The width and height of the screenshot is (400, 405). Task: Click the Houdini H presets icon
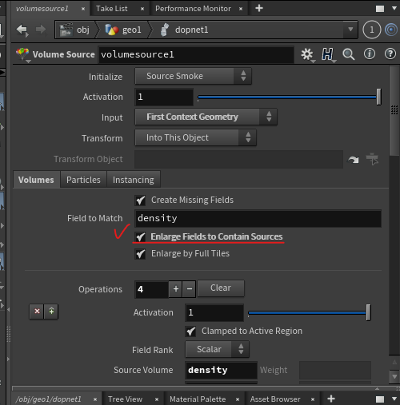click(328, 54)
